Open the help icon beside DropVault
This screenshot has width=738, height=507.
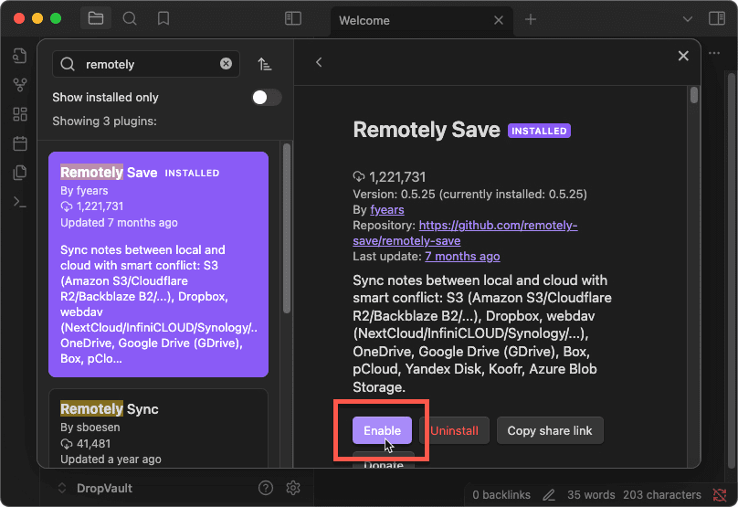266,488
